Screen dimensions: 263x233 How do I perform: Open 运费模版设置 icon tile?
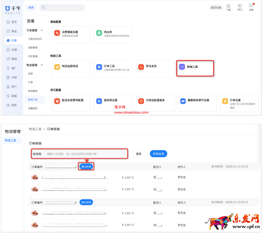pyautogui.click(x=57, y=33)
